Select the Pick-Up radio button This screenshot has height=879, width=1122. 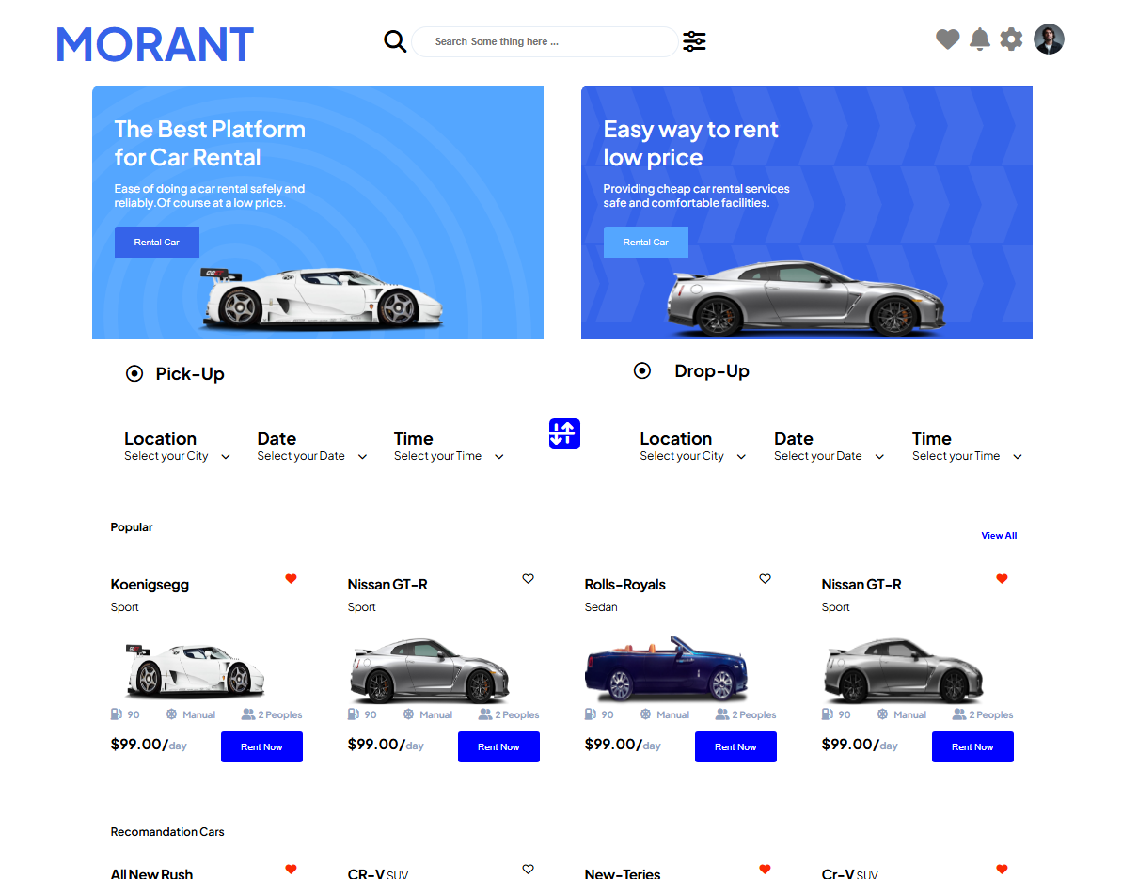134,374
